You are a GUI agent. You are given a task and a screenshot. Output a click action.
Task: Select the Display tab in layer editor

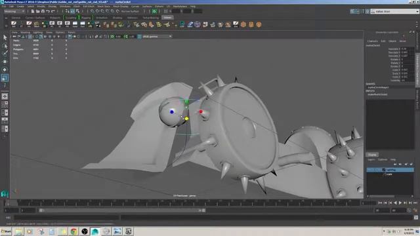372,155
